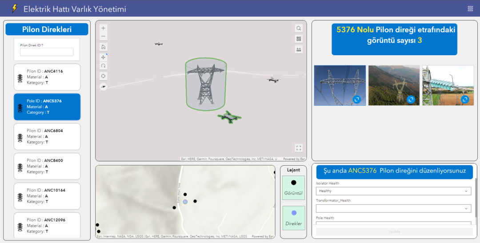
Task: Click the "Powered by Esri" scene link
Action: click(294, 159)
